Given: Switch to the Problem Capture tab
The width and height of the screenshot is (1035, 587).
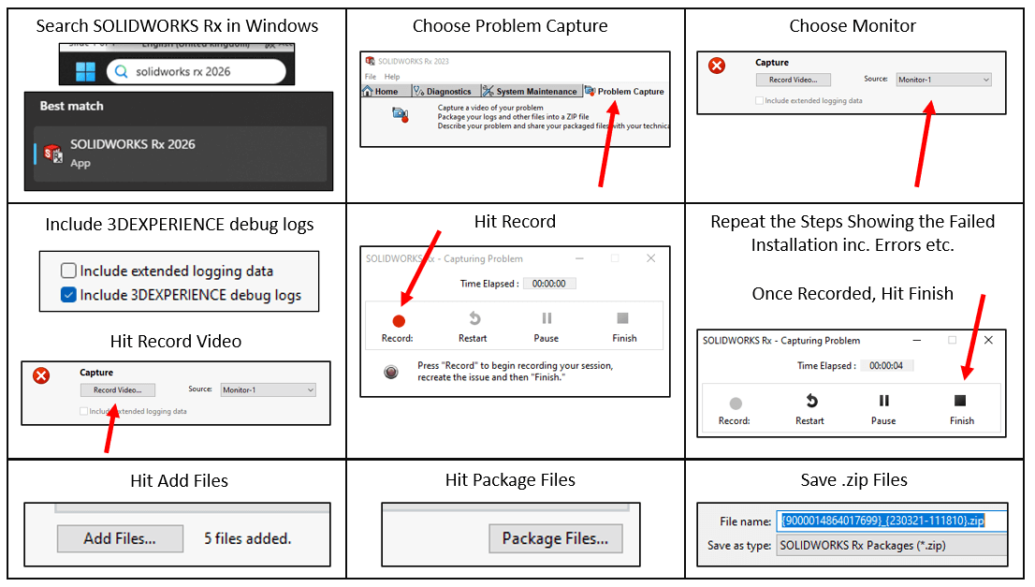Looking at the screenshot, I should coord(624,92).
